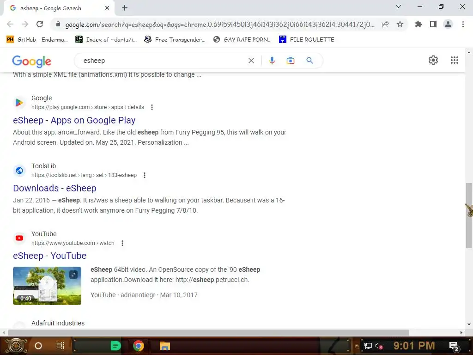Click the scroll-up arrow
This screenshot has height=355, width=473.
pyautogui.click(x=469, y=53)
